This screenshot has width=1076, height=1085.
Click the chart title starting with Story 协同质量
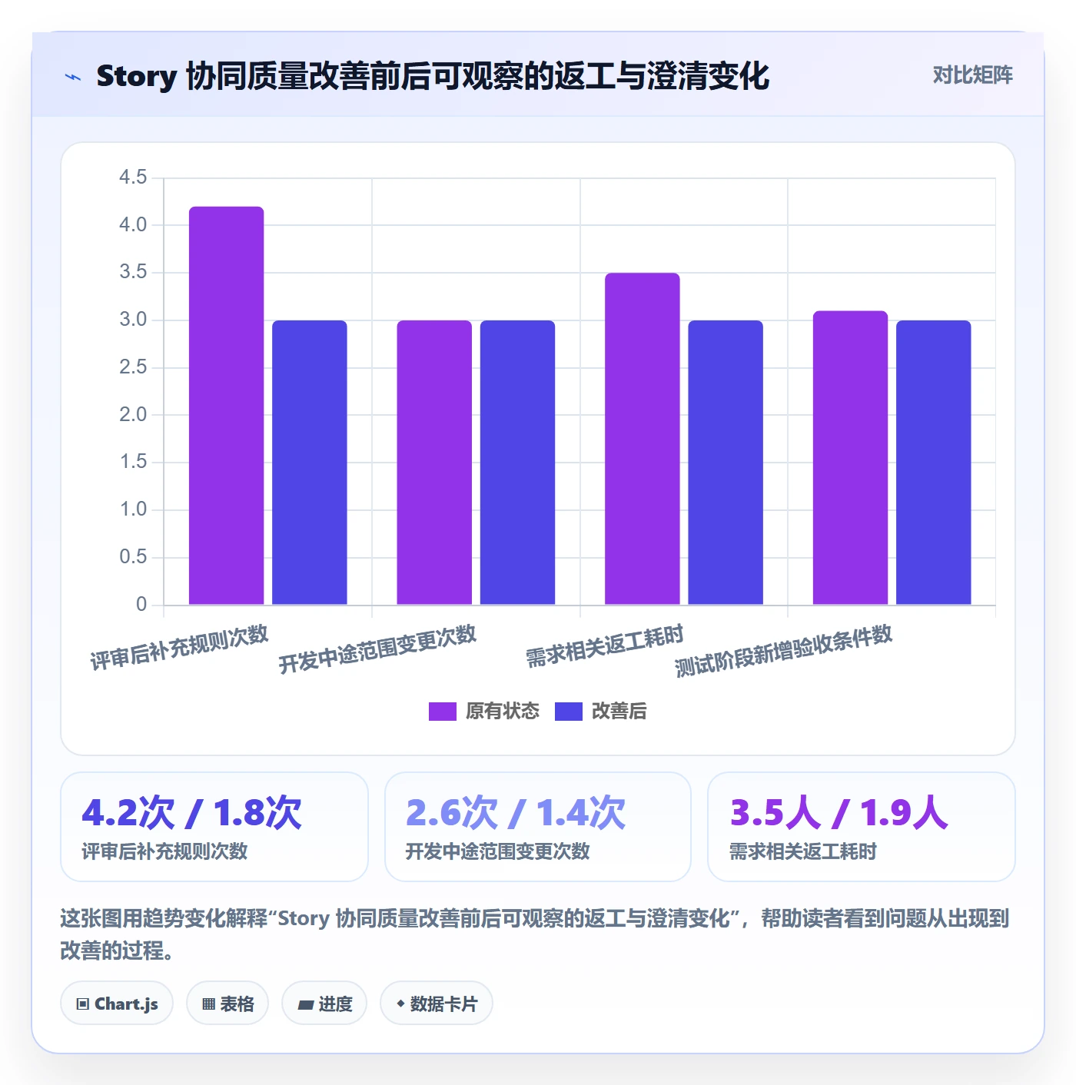433,76
